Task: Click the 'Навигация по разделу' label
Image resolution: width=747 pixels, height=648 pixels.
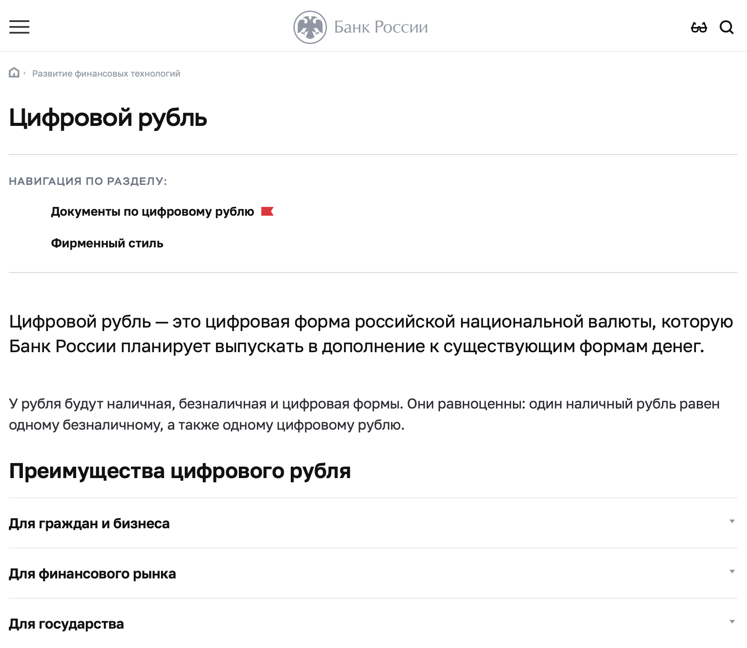Action: coord(88,181)
